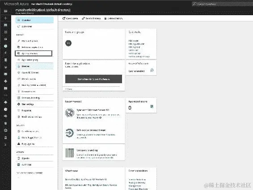Open the Users and groups tile heading
This screenshot has height=190, width=253.
click(75, 32)
